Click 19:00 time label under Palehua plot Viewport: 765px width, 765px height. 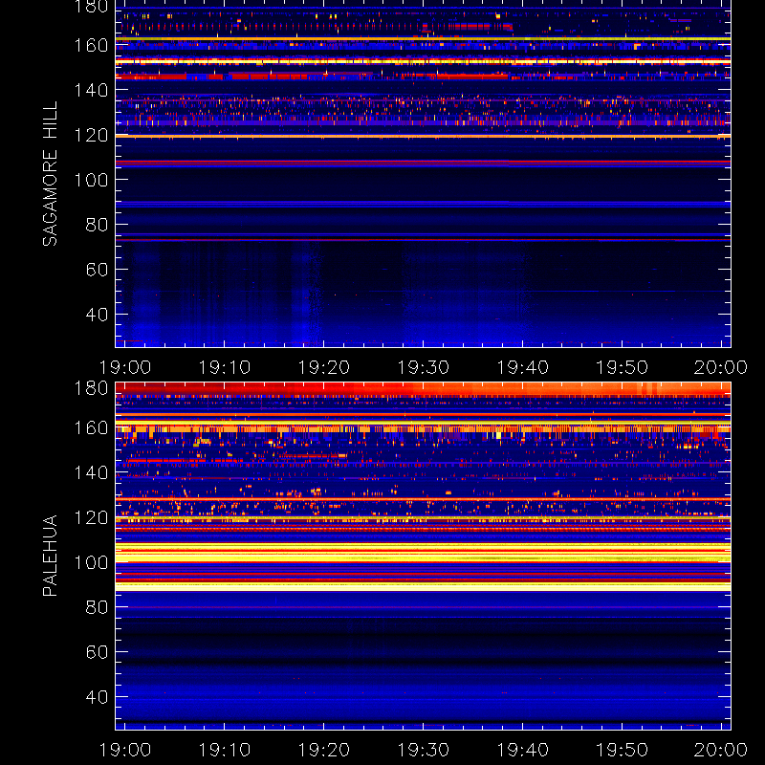click(125, 750)
